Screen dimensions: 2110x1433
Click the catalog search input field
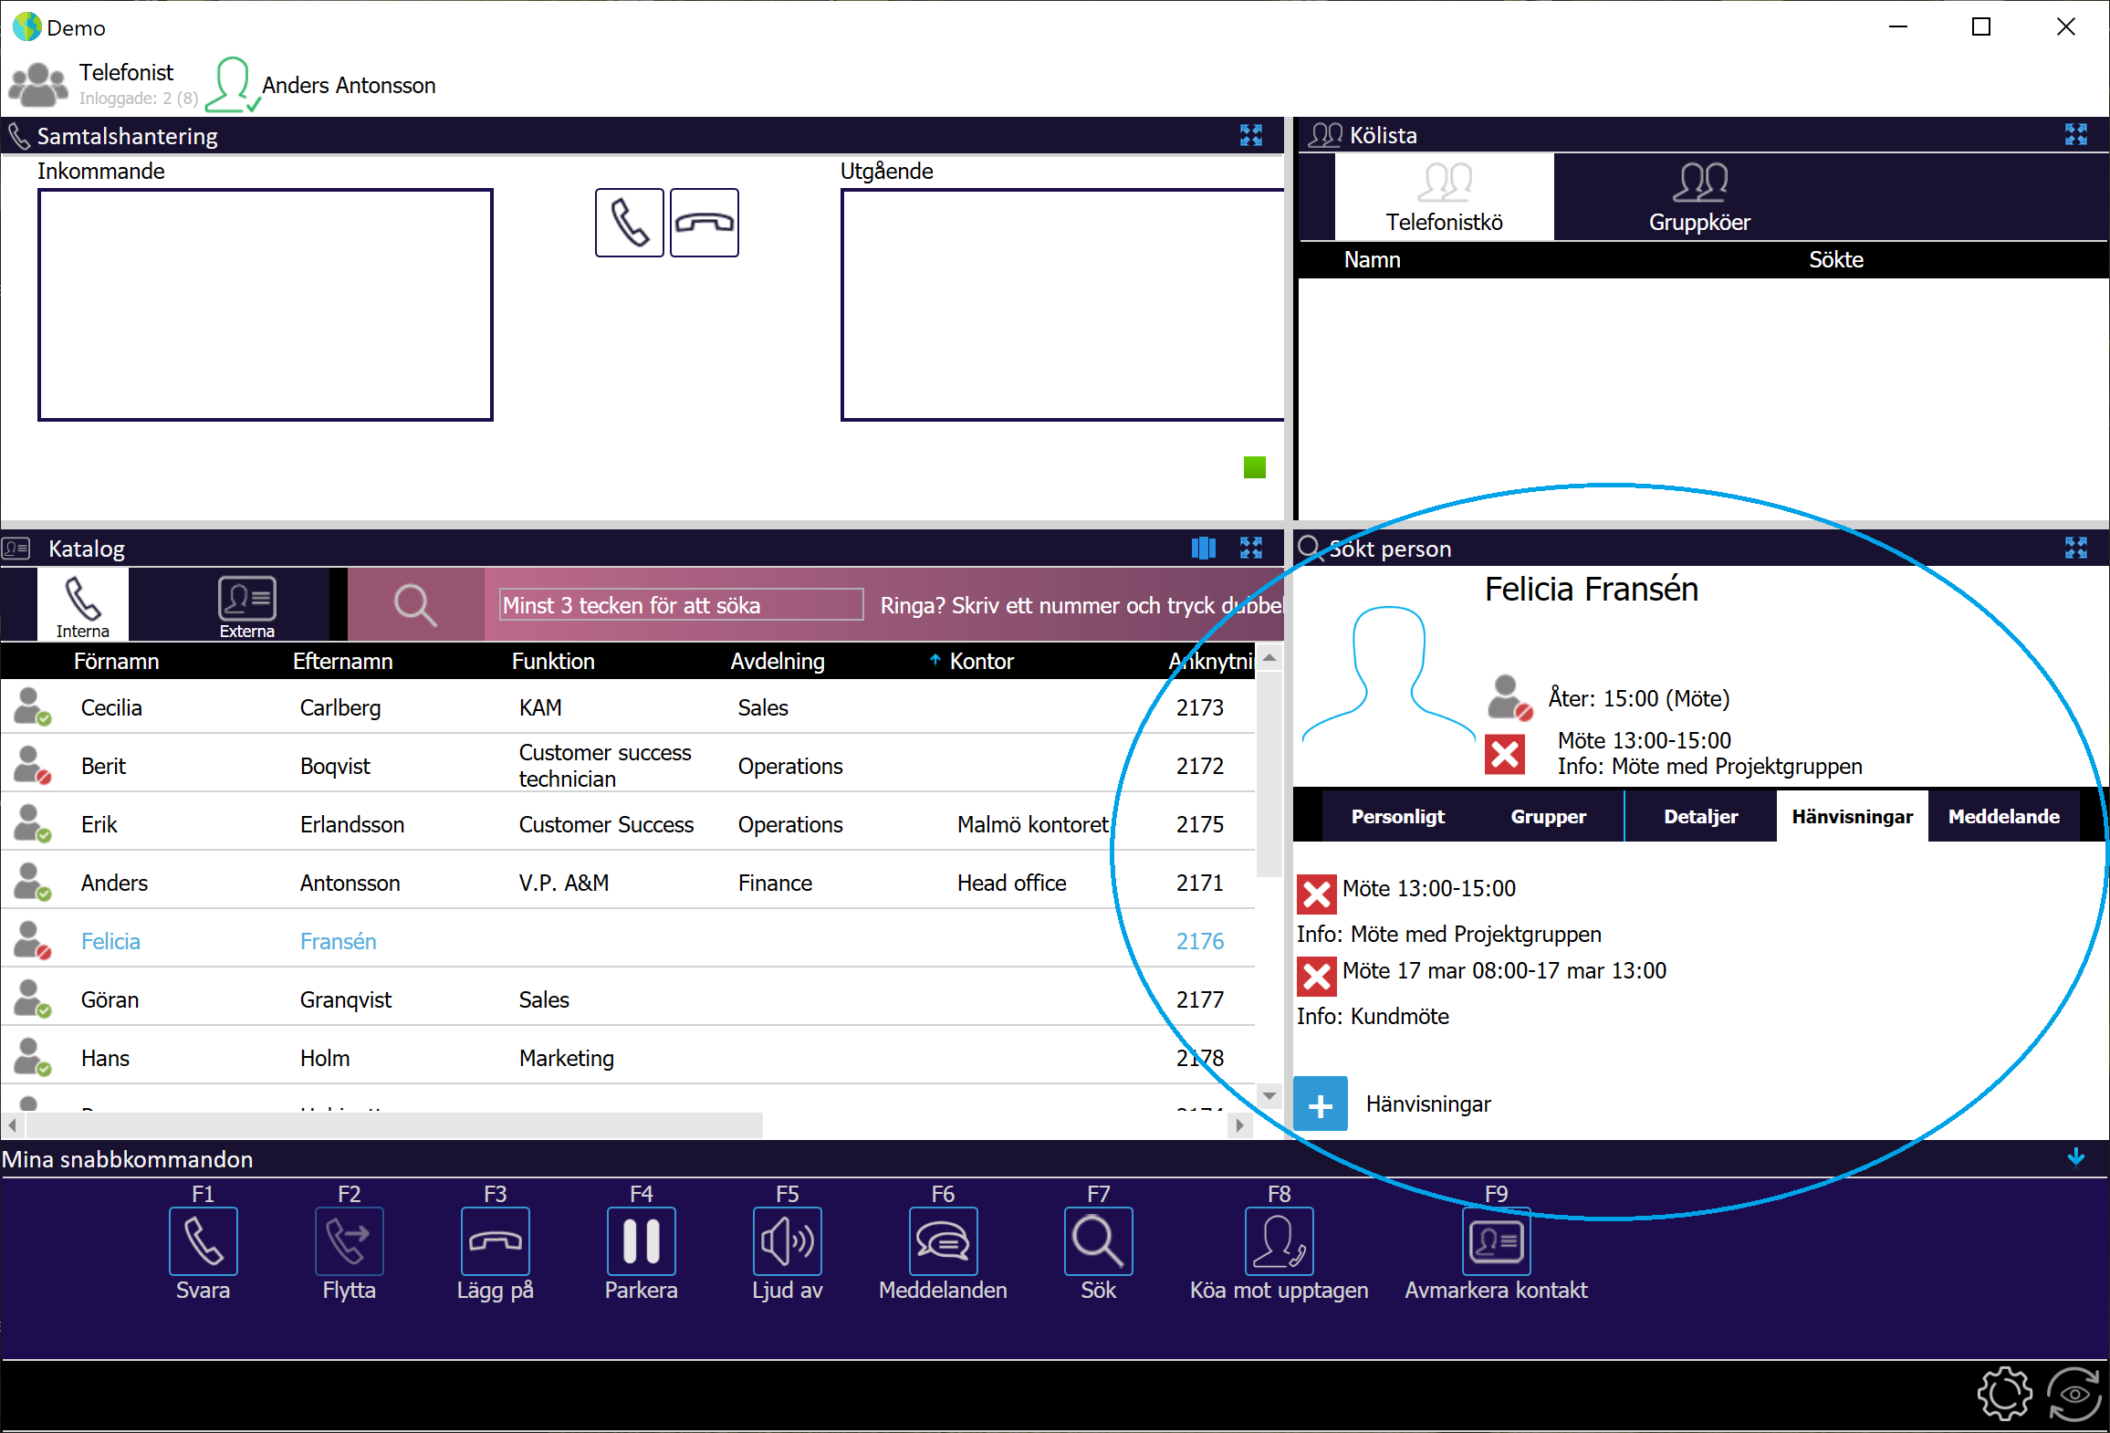pyautogui.click(x=681, y=604)
